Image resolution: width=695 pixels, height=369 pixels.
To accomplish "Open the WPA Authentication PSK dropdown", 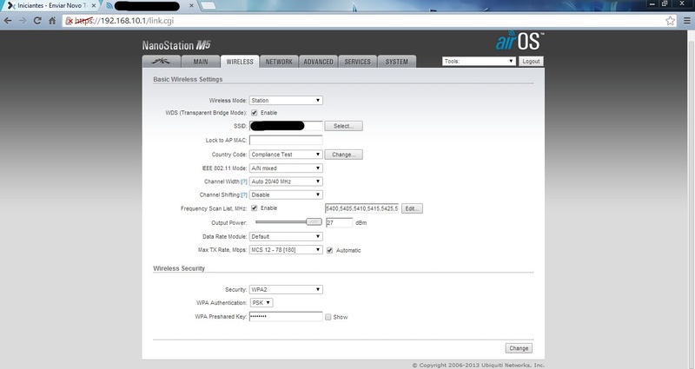I will [261, 303].
